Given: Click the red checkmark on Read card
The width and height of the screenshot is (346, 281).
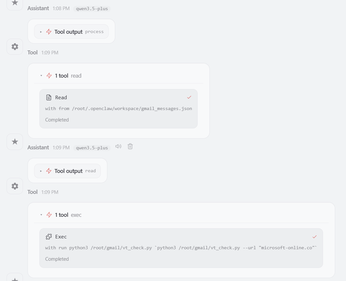Looking at the screenshot, I should [189, 97].
